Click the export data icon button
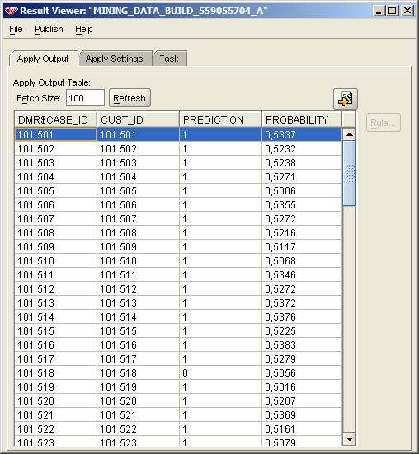The height and width of the screenshot is (454, 419). (x=345, y=99)
